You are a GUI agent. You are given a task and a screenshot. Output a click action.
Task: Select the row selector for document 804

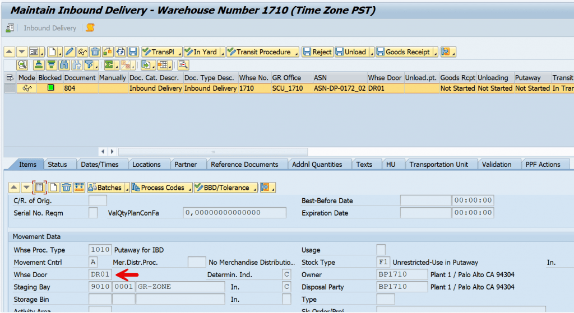(x=10, y=88)
